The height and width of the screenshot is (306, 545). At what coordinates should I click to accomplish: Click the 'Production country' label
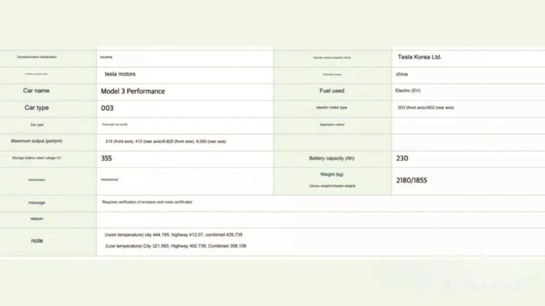(x=332, y=74)
